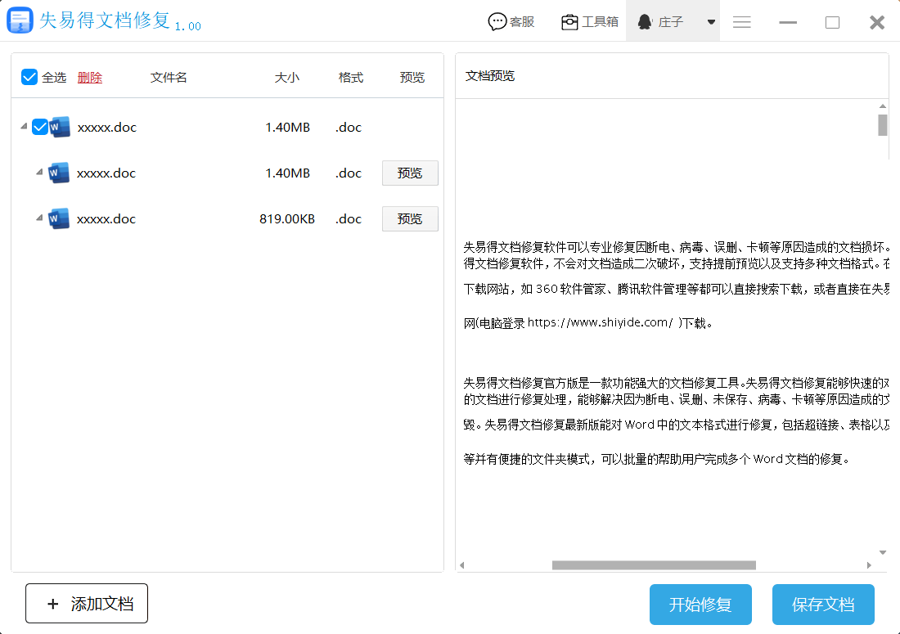Click the 预览 column header
The height and width of the screenshot is (634, 900).
pos(412,78)
